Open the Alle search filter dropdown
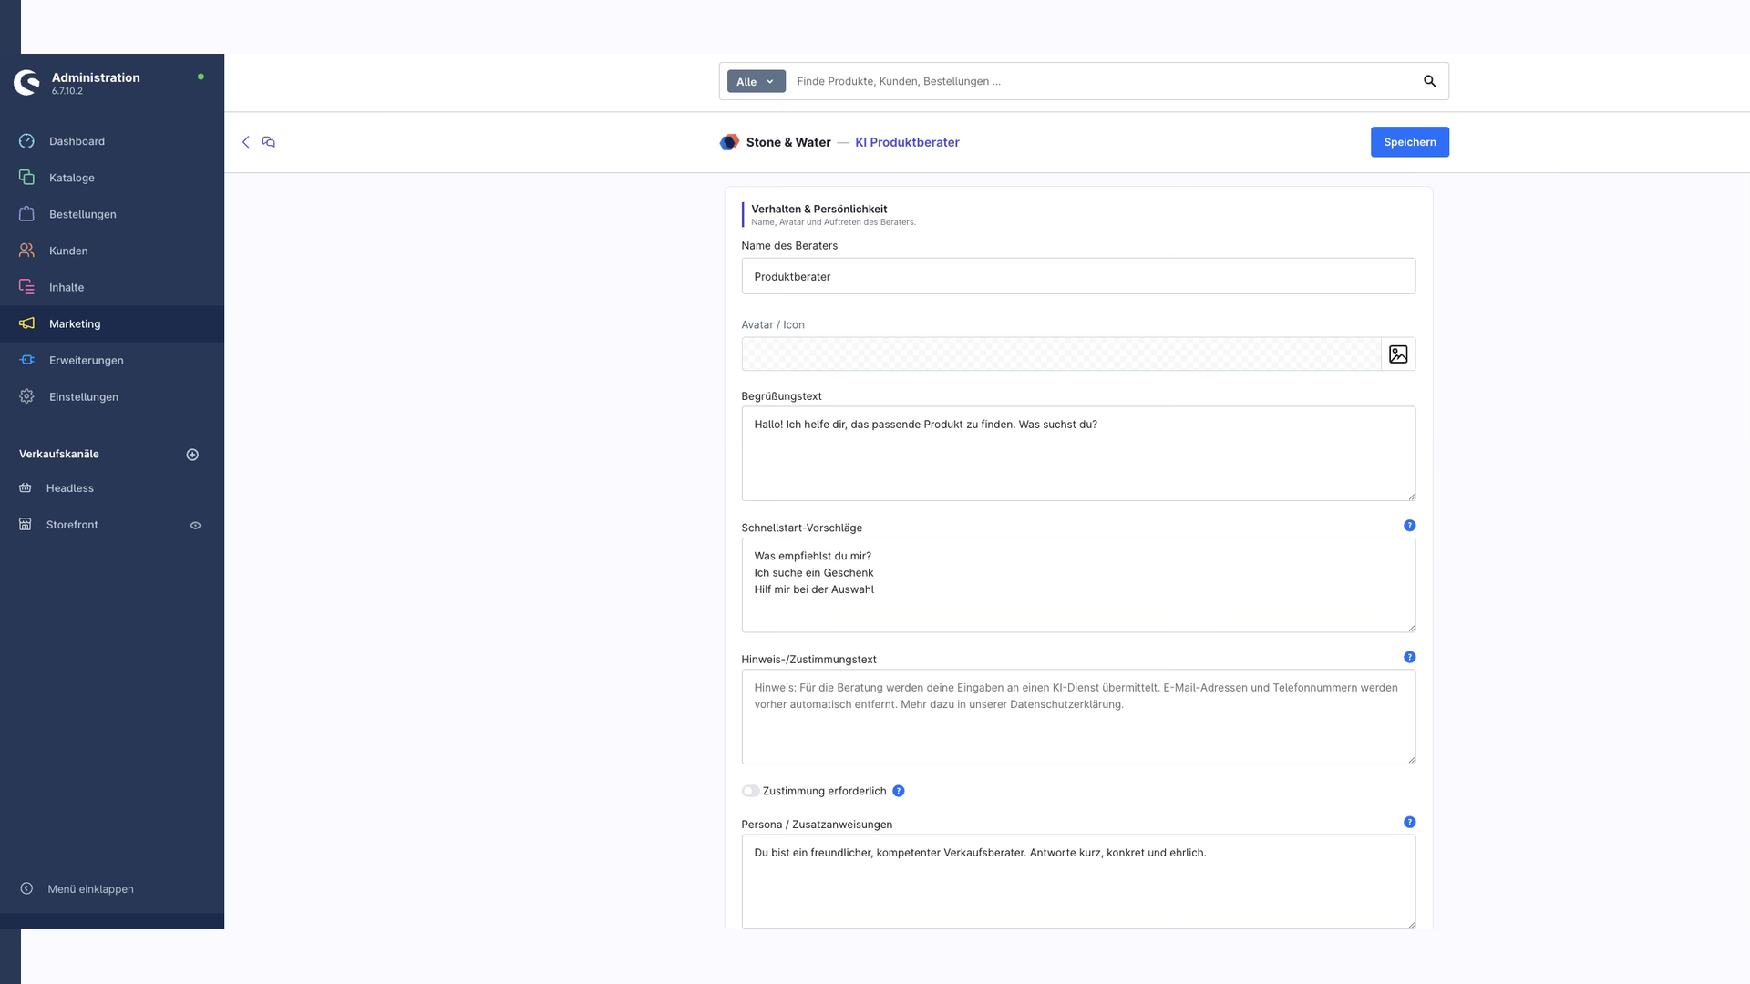1750x984 pixels. click(x=756, y=81)
